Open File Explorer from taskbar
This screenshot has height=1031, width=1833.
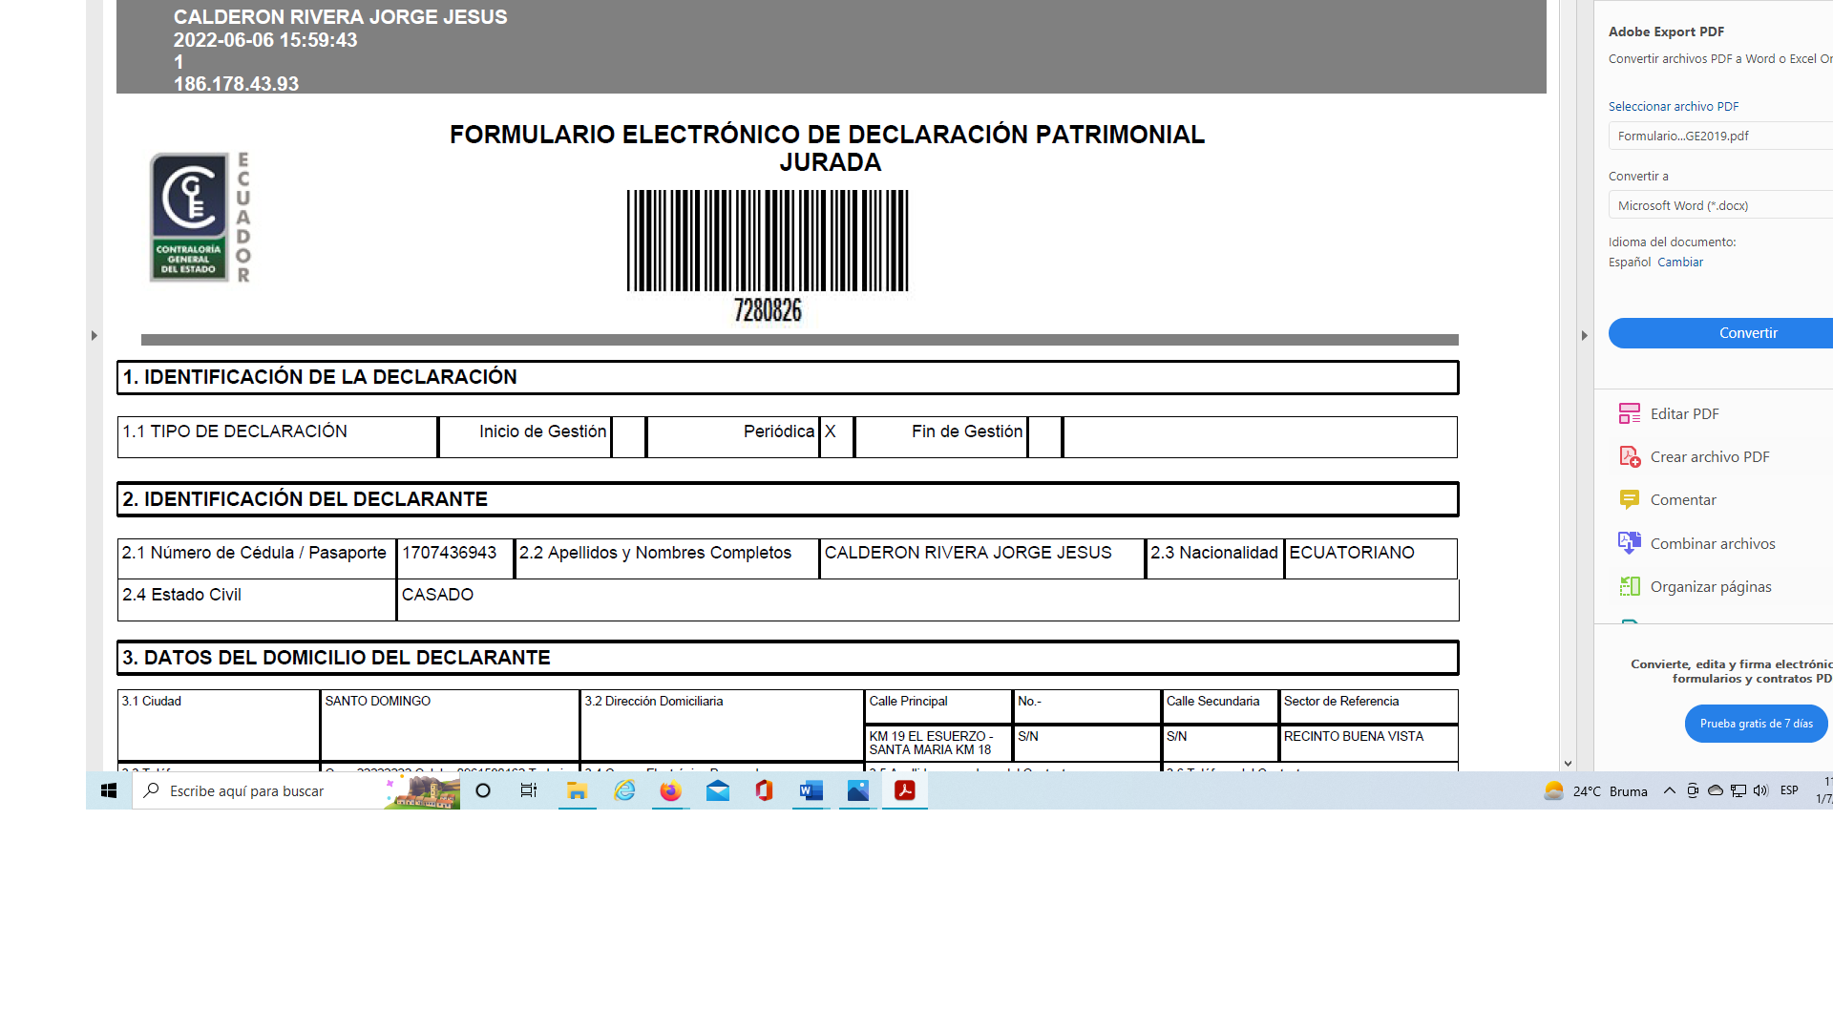tap(577, 790)
